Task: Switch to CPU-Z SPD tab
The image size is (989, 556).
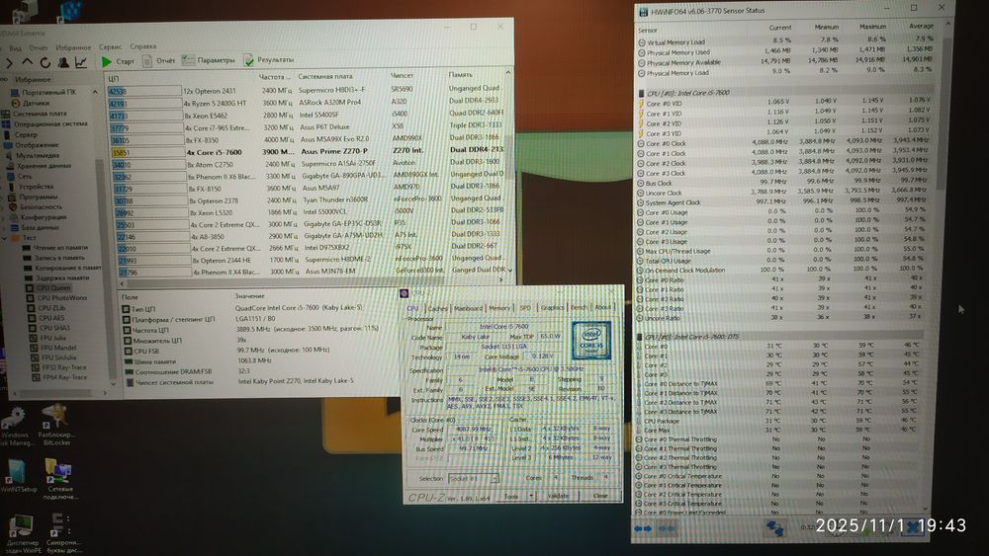Action: pyautogui.click(x=525, y=308)
